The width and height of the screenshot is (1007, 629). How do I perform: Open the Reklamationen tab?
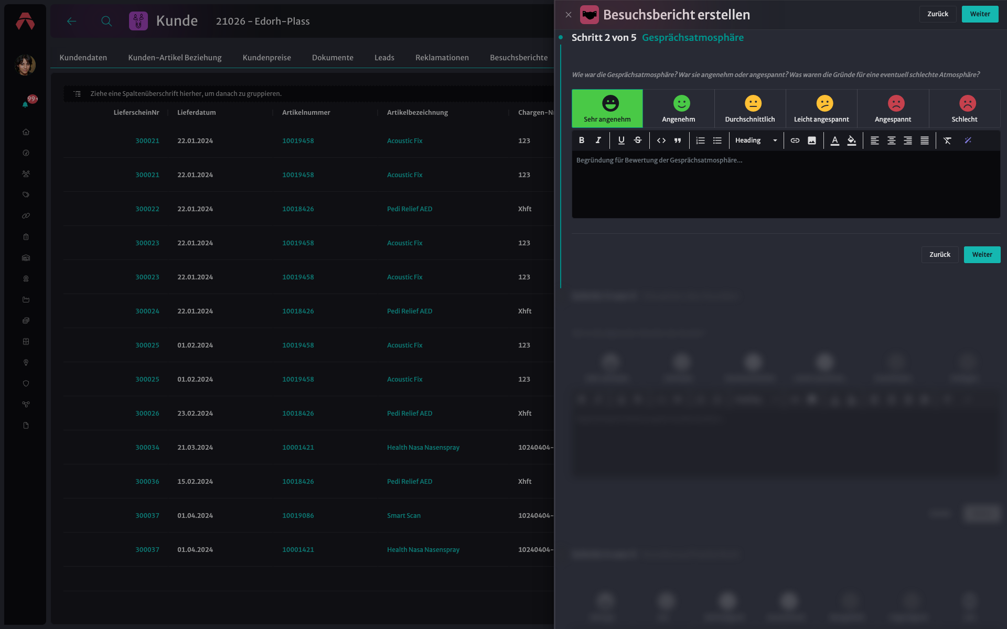(x=442, y=58)
